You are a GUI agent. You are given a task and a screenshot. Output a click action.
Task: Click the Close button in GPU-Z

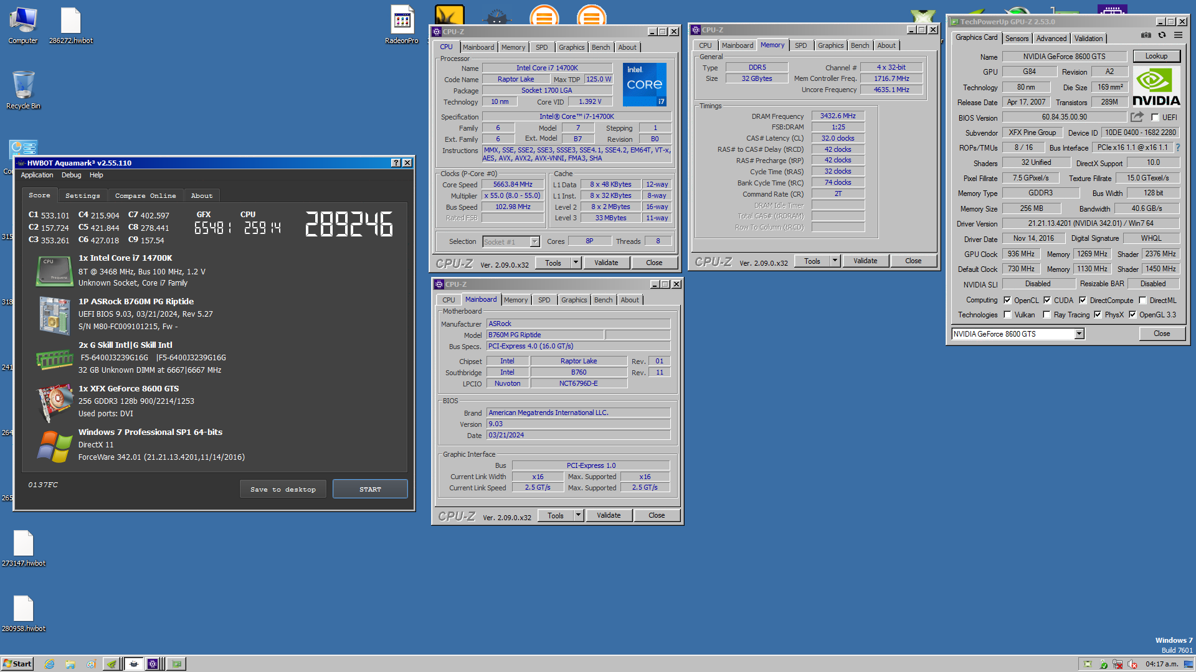pos(1162,334)
